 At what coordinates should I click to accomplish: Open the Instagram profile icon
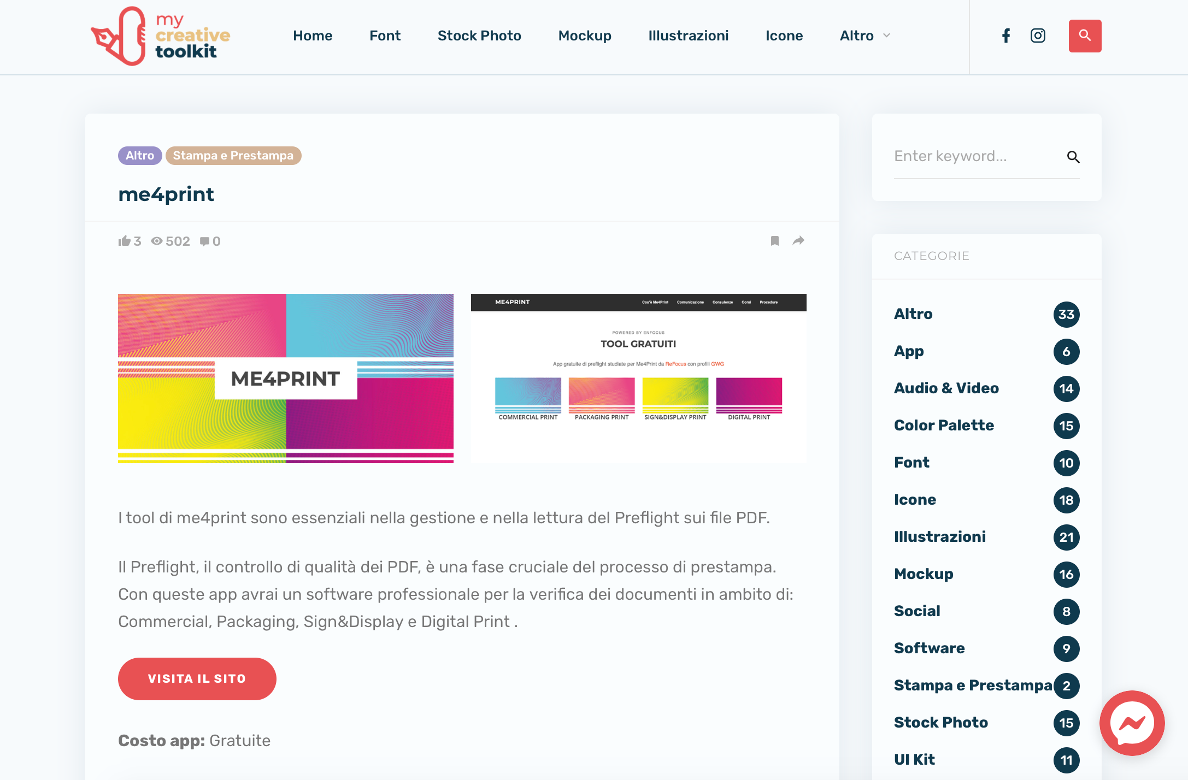tap(1038, 36)
